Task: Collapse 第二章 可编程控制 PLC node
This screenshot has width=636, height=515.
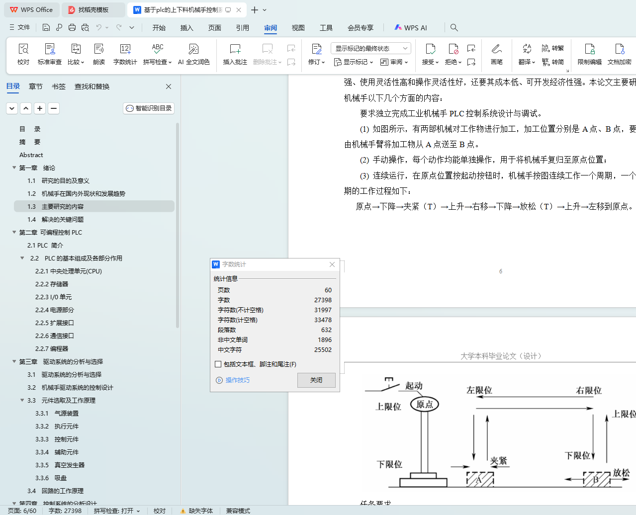Action: point(14,232)
